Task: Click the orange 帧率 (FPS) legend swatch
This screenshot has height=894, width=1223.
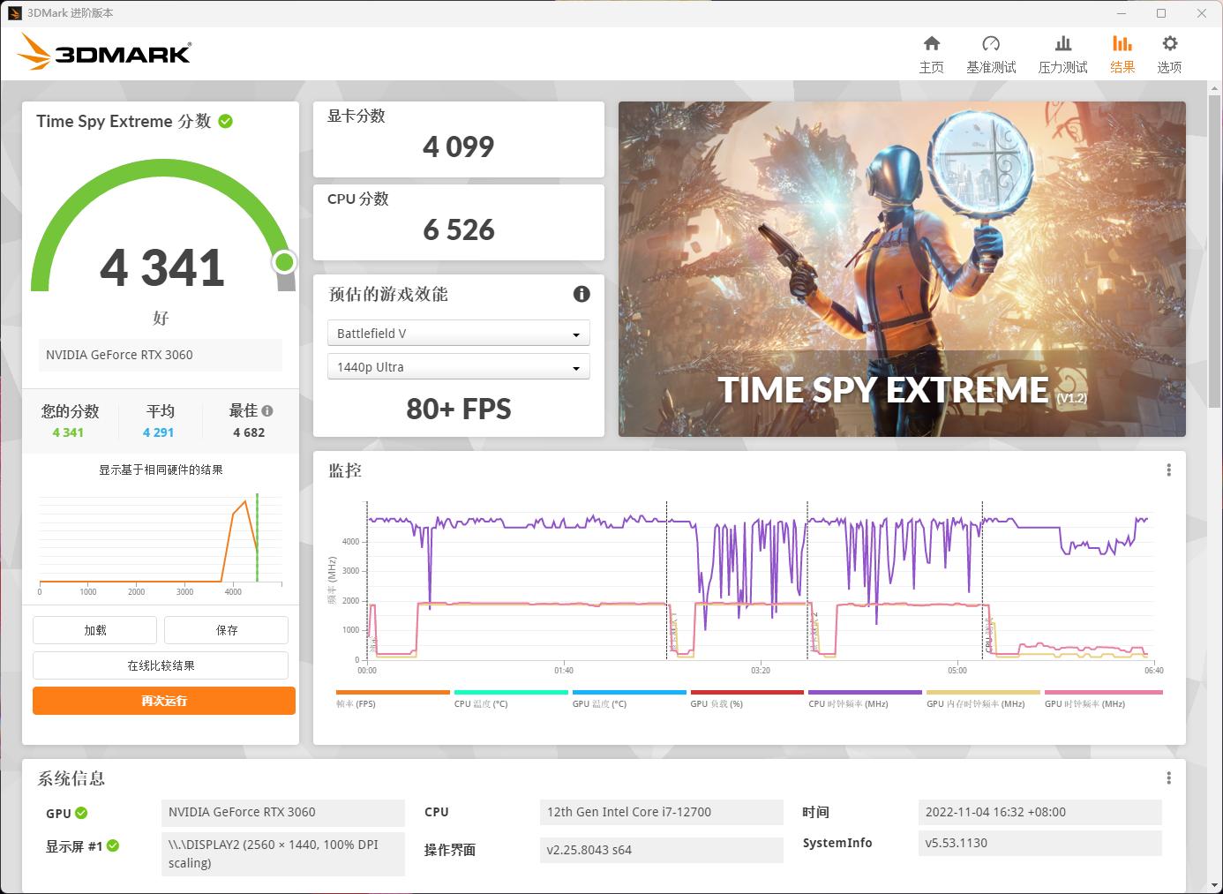Action: [393, 693]
